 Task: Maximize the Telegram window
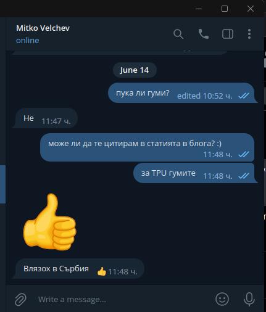click(225, 9)
